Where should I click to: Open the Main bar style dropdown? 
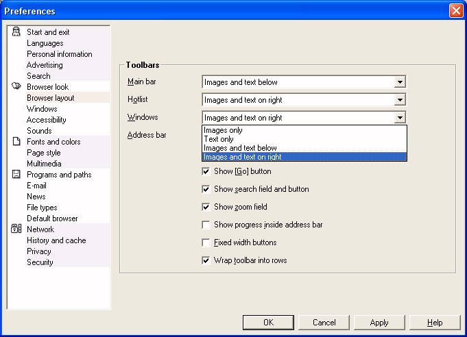(x=400, y=82)
